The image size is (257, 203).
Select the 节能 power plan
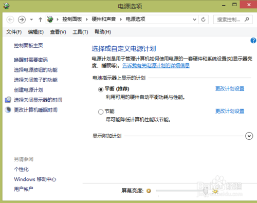pos(101,112)
